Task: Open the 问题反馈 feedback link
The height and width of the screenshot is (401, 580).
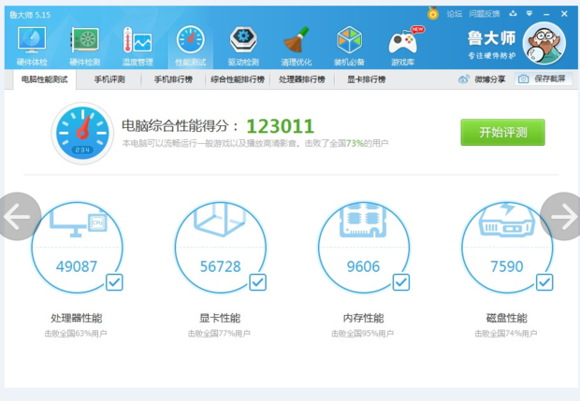Action: 485,14
